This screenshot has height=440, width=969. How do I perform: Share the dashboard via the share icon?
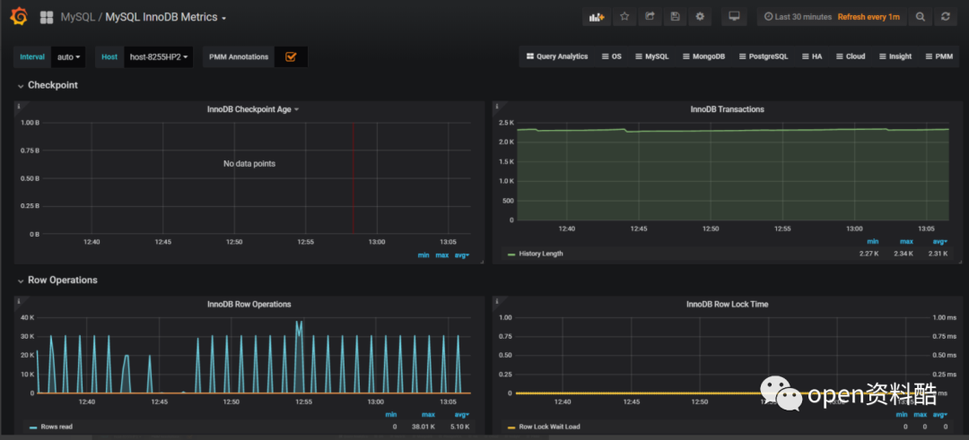pos(650,17)
